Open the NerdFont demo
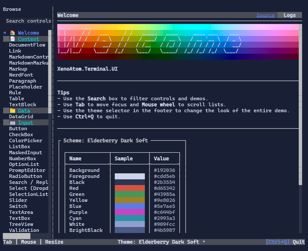The width and height of the screenshot is (308, 251). click(21, 75)
